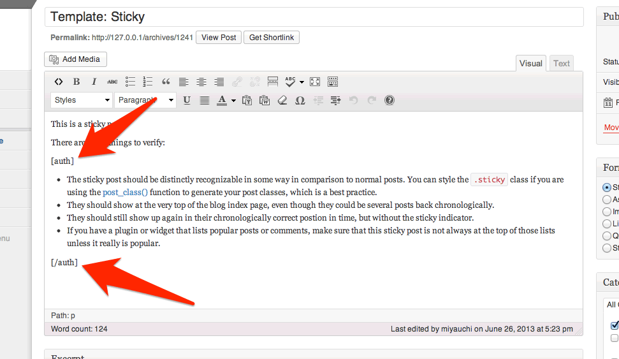Insert a blockquote
The image size is (619, 359).
pyautogui.click(x=166, y=82)
